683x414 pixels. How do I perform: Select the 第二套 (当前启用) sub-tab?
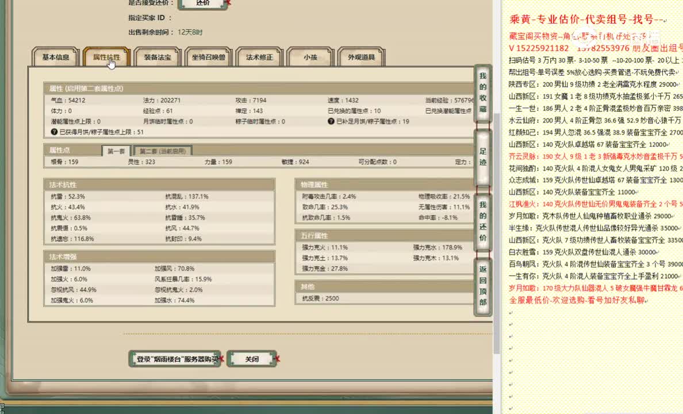point(163,151)
